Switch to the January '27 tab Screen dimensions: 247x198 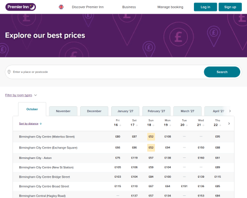(x=125, y=111)
